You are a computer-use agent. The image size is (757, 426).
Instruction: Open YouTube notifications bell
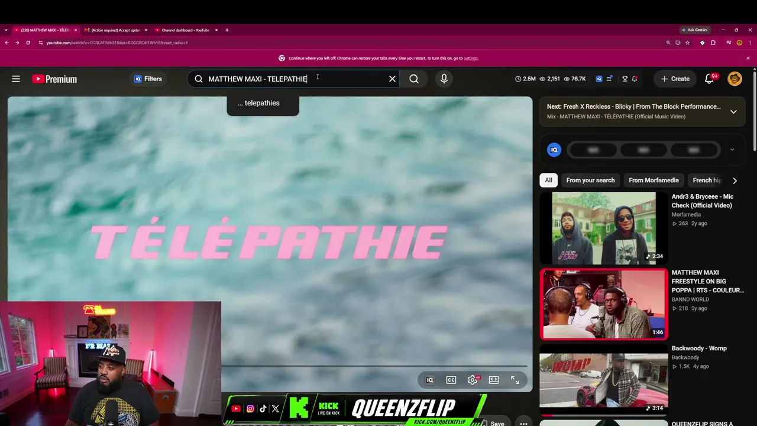[x=710, y=79]
